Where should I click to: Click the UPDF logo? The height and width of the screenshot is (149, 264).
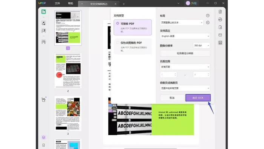coord(42,3)
